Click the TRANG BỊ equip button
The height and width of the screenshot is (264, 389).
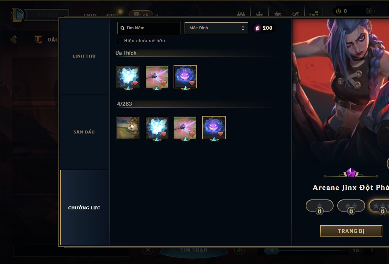coord(351,231)
